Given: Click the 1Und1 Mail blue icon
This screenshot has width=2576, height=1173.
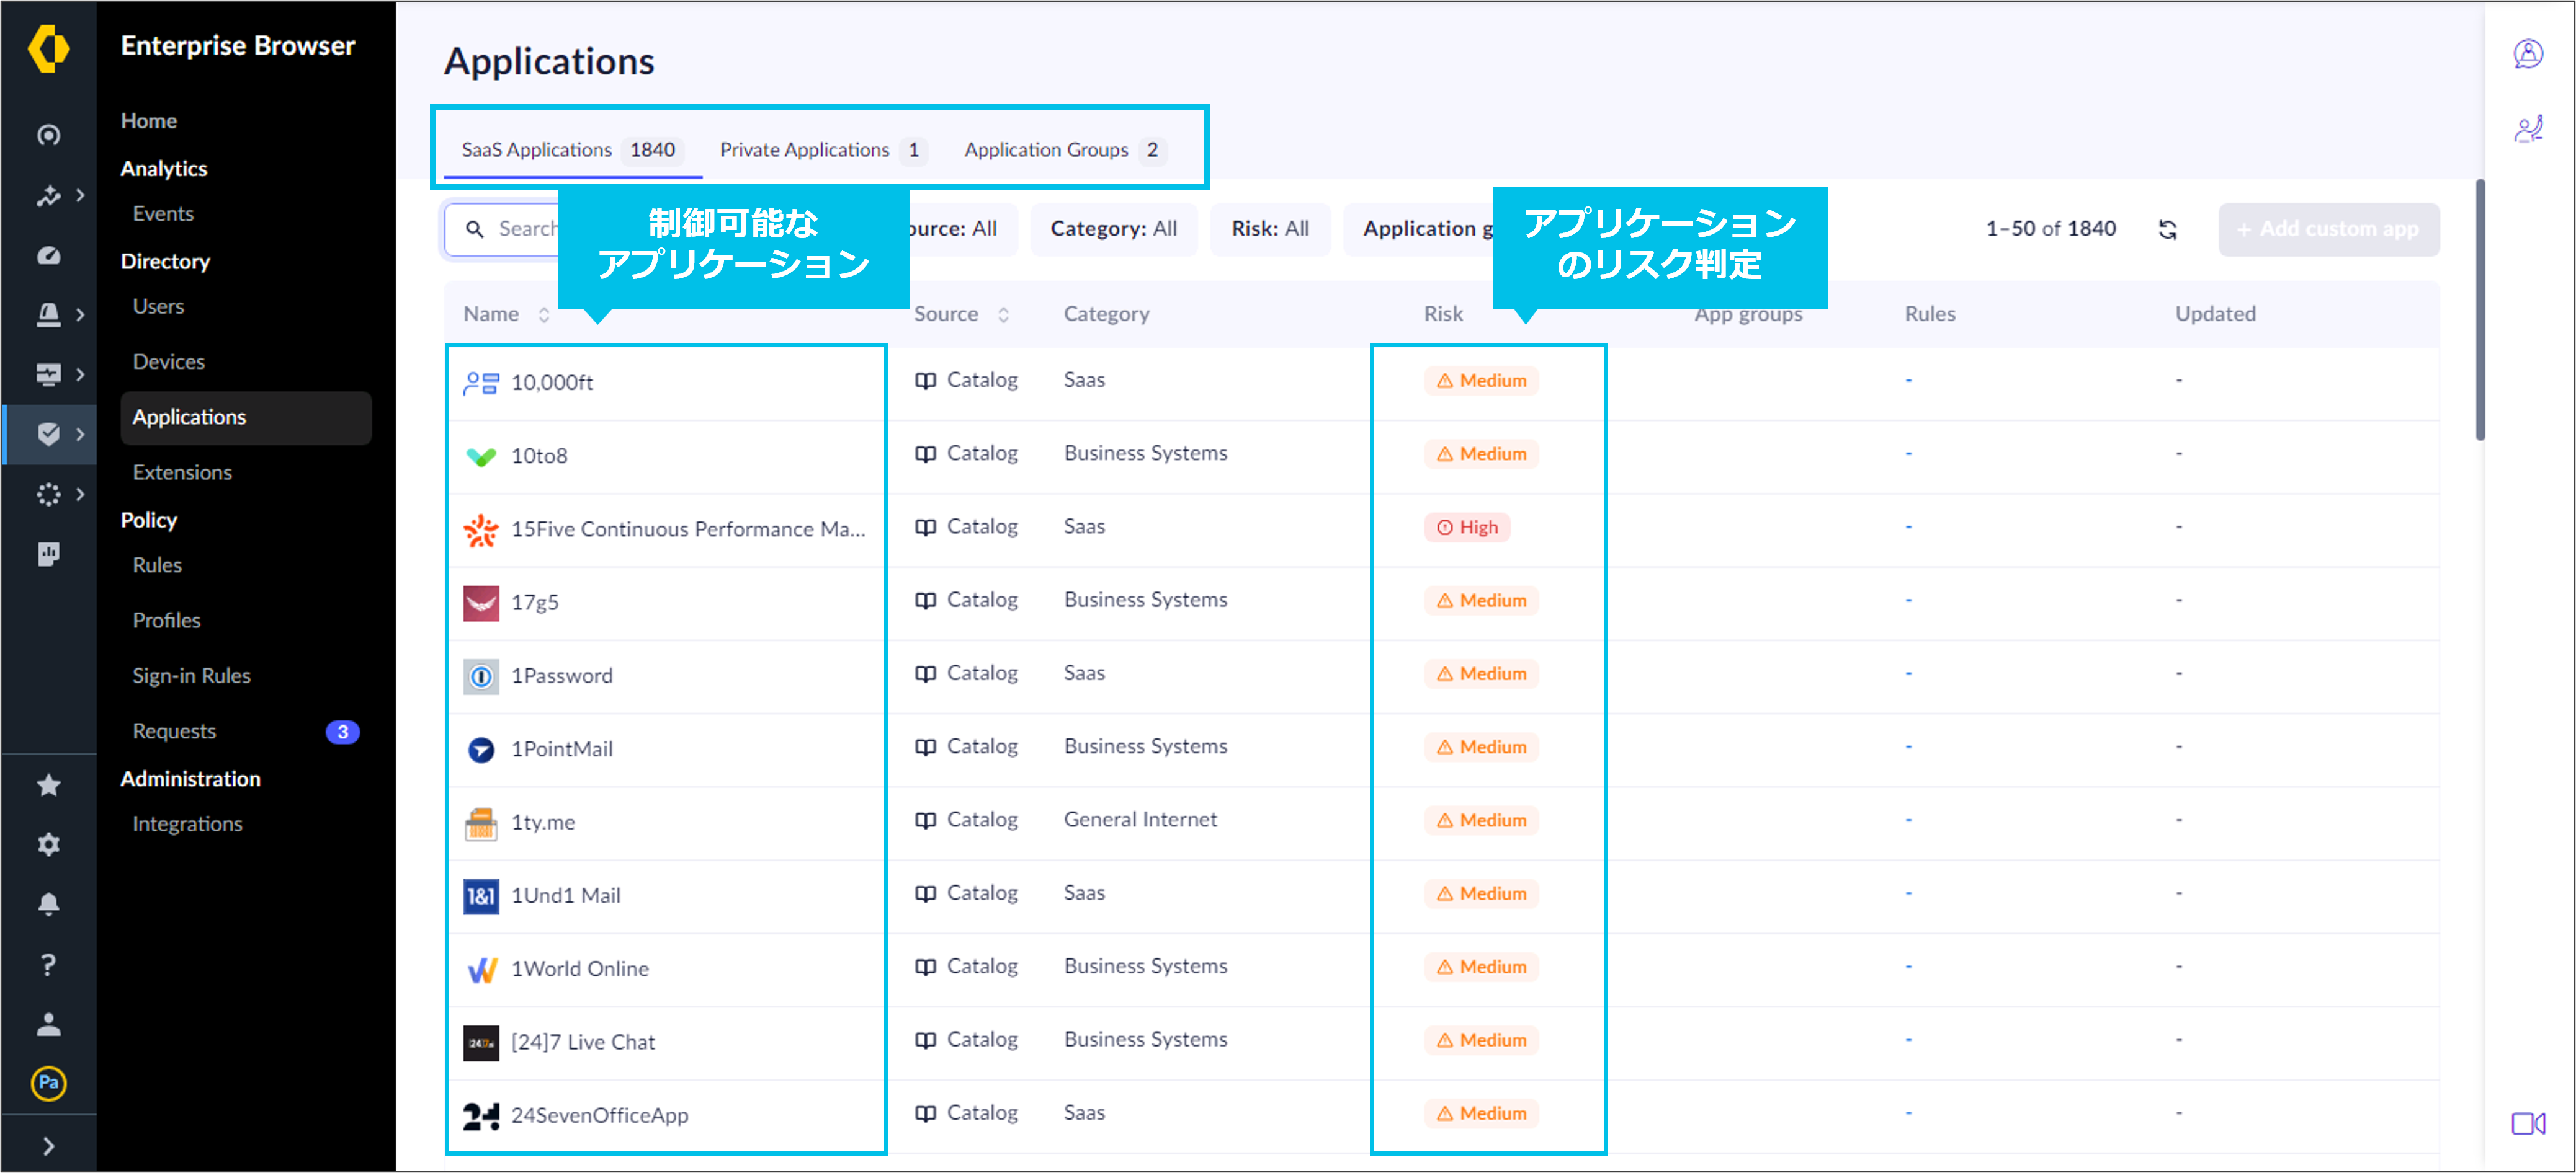Looking at the screenshot, I should pyautogui.click(x=481, y=896).
